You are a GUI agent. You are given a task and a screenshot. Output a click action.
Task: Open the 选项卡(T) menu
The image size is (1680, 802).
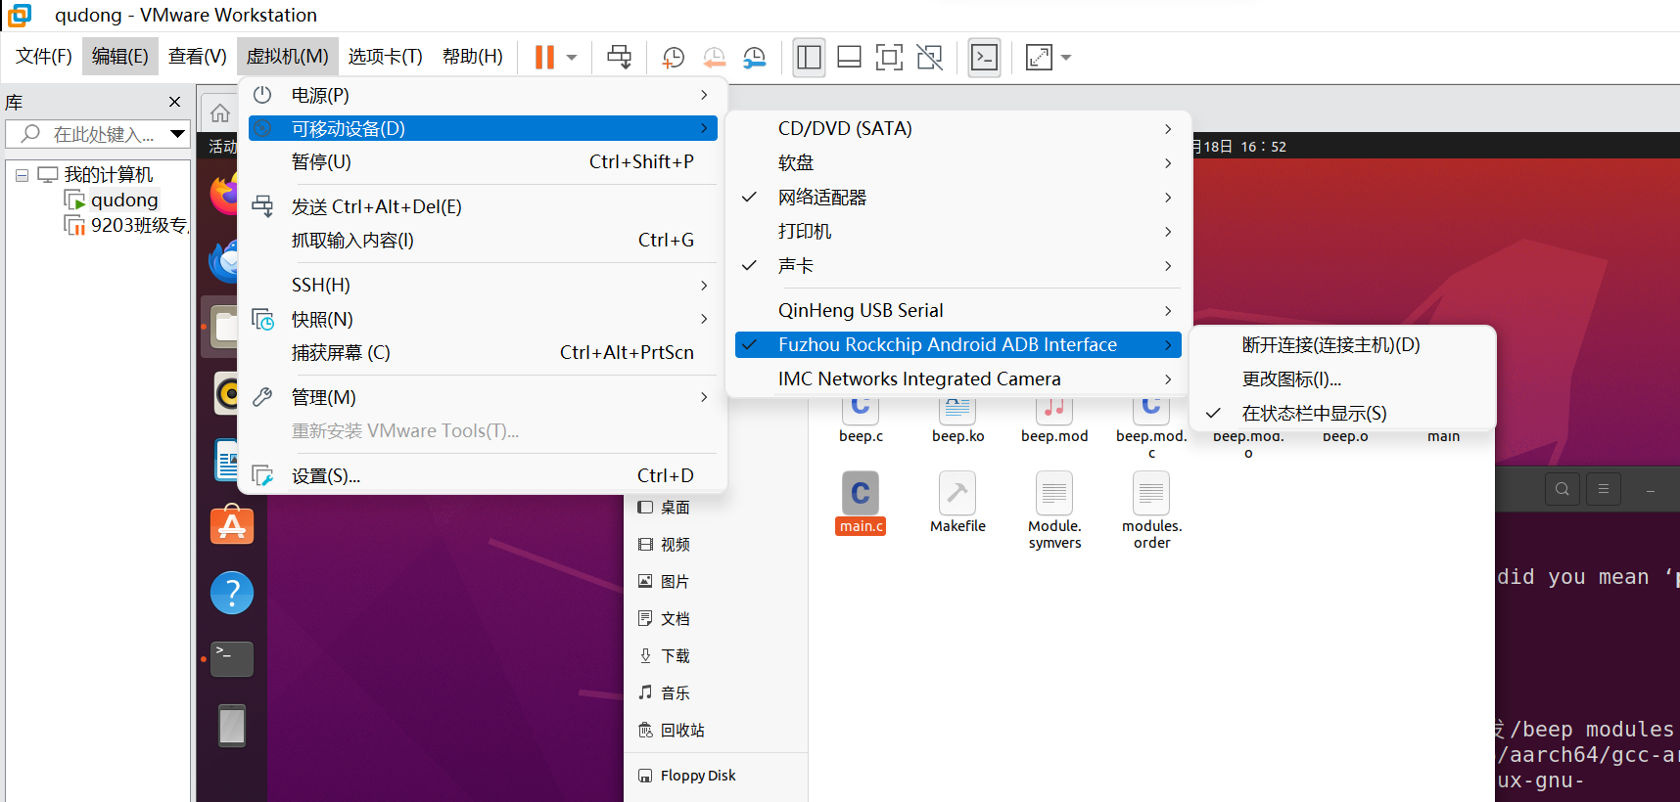tap(386, 57)
